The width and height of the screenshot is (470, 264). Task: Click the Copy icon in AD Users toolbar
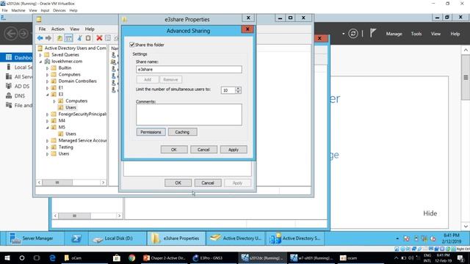[x=88, y=38]
